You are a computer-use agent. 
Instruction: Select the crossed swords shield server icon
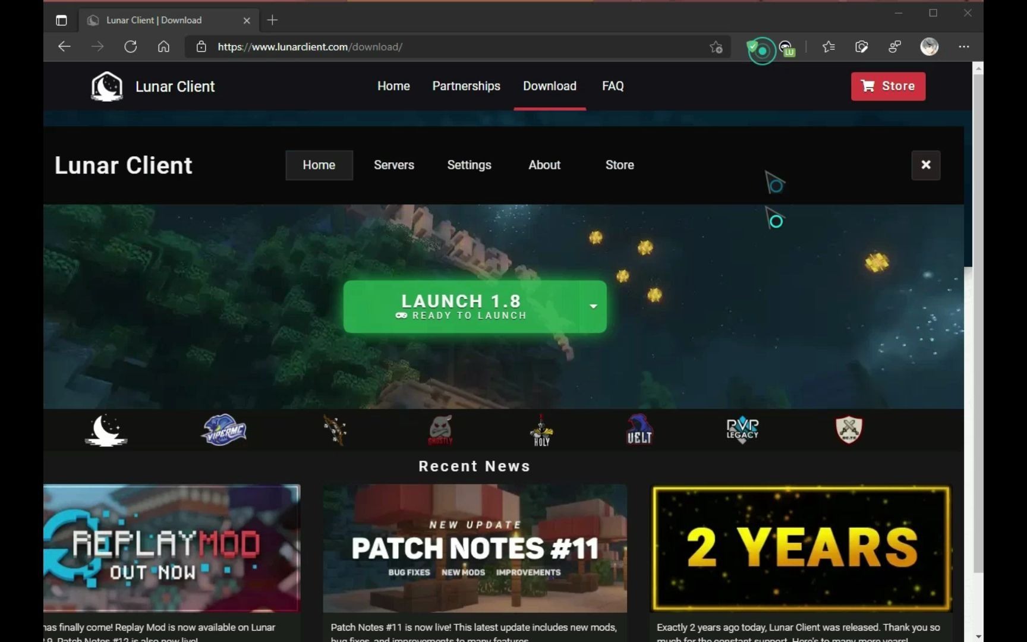pos(849,429)
